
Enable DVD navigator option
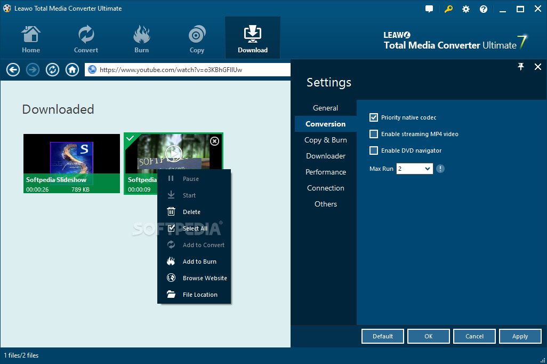click(374, 151)
